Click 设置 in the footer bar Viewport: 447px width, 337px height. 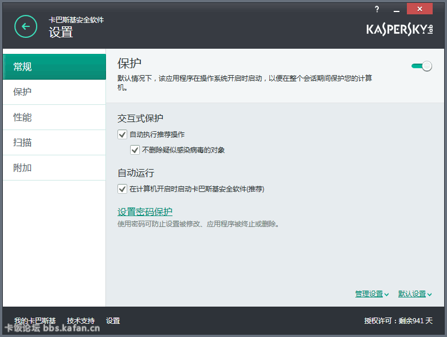click(113, 321)
